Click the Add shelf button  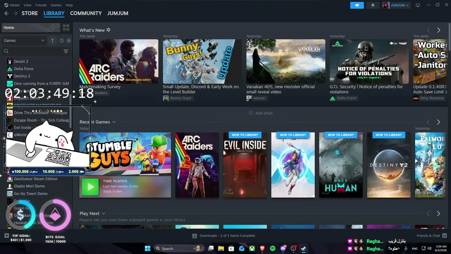(261, 113)
